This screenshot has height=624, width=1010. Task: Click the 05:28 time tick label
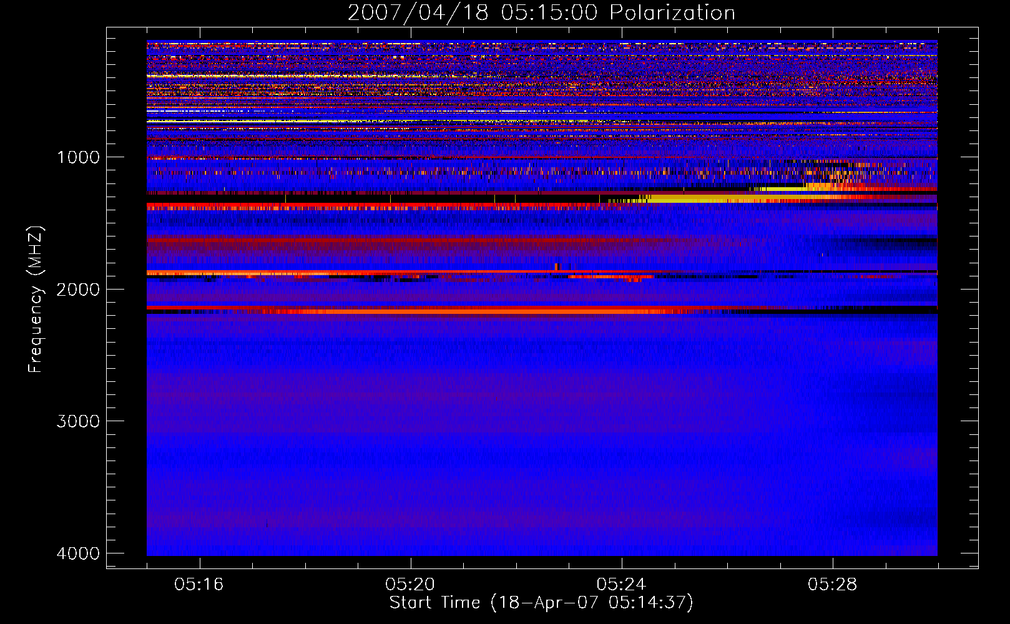pos(833,585)
